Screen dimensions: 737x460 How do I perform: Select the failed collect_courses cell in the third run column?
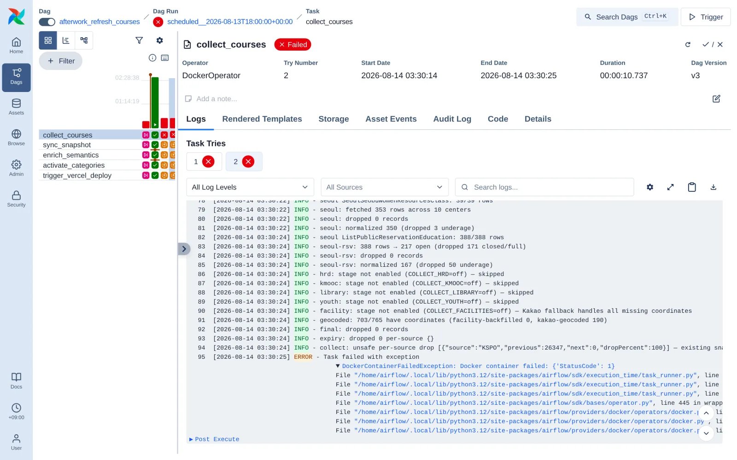(164, 135)
